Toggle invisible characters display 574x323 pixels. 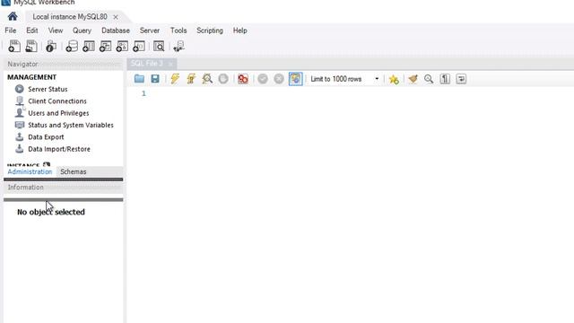click(x=445, y=79)
